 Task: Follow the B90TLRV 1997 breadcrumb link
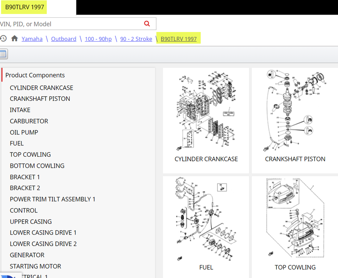(179, 39)
